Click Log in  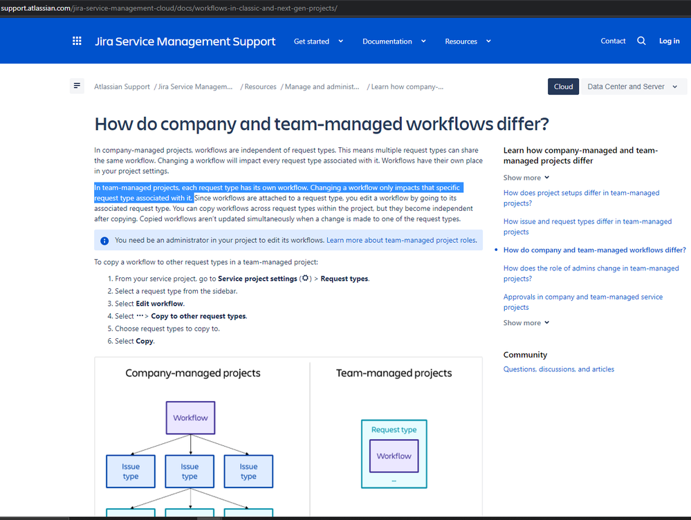pos(669,41)
